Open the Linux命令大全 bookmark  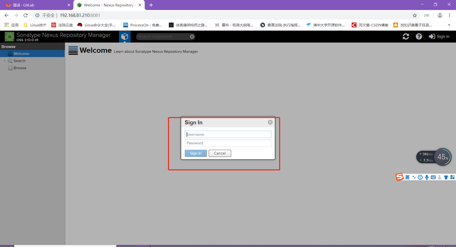coord(97,25)
